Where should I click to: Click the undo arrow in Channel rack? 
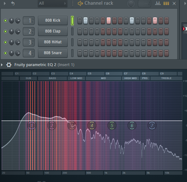tap(13, 3)
